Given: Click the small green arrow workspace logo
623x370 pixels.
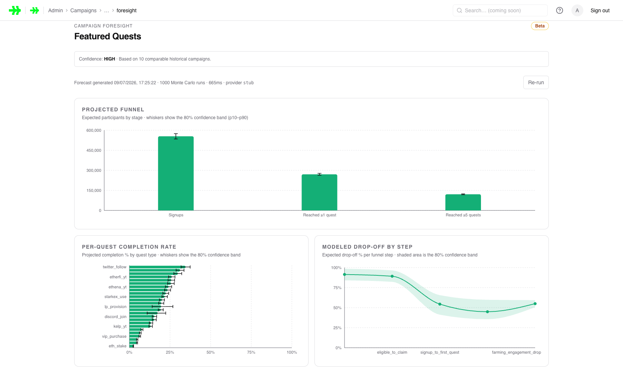Looking at the screenshot, I should 34,10.
